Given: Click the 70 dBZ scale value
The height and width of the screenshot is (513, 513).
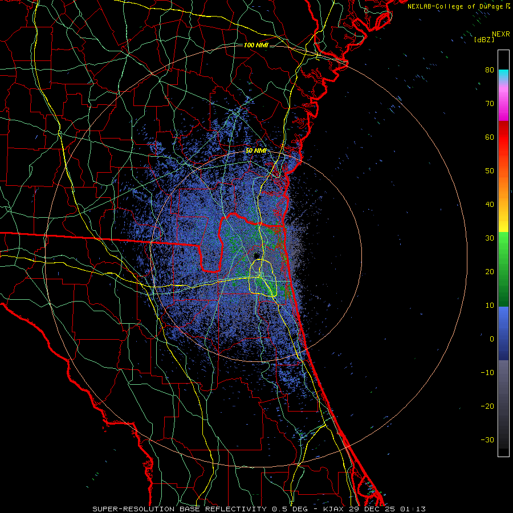Looking at the screenshot, I should tap(490, 103).
